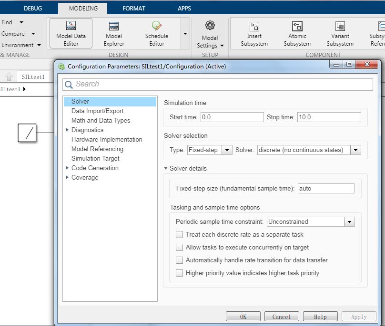
Task: Select Solver in the configuration tree
Action: coord(110,101)
